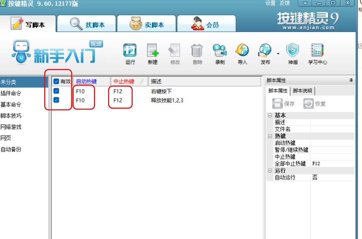Click the 中止热键 property value field
The height and width of the screenshot is (239, 362).
click(332, 157)
